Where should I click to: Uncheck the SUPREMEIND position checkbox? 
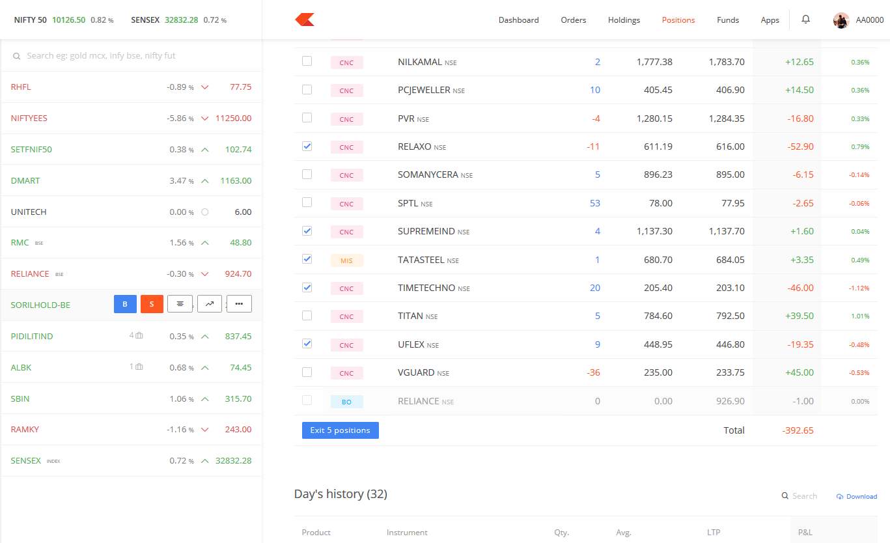click(x=307, y=231)
